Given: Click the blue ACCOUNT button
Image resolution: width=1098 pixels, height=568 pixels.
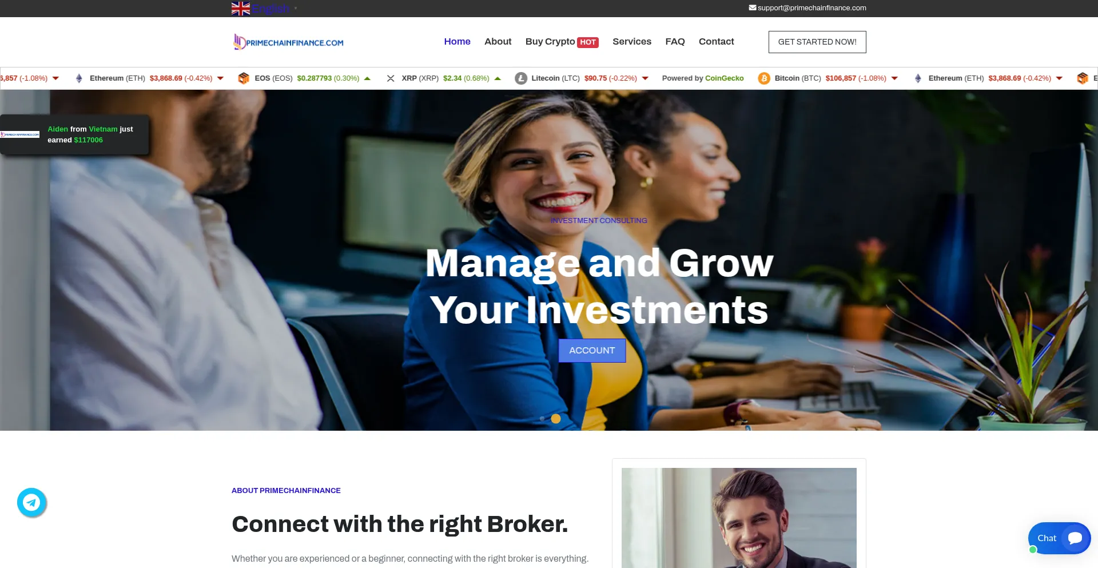Looking at the screenshot, I should pyautogui.click(x=592, y=351).
